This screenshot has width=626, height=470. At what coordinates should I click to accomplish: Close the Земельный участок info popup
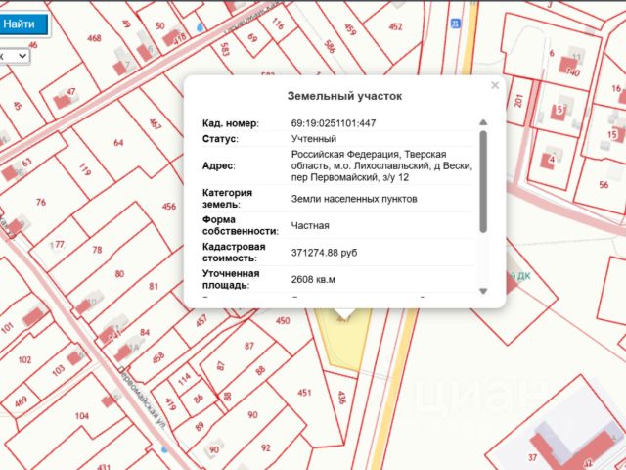tap(495, 85)
